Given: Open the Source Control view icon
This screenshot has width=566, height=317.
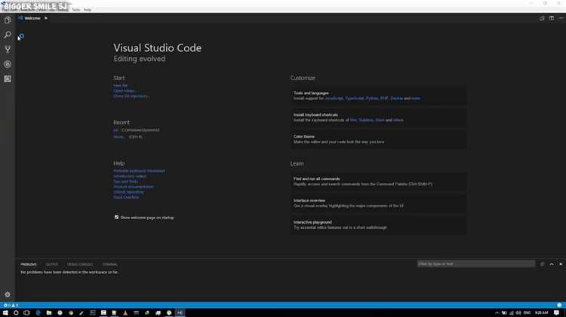Looking at the screenshot, I should tap(8, 50).
